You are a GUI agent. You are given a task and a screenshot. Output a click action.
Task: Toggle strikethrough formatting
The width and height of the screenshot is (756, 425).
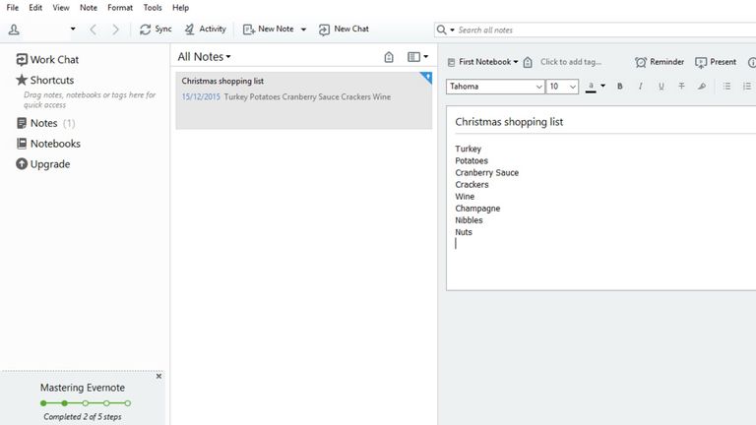pyautogui.click(x=681, y=87)
